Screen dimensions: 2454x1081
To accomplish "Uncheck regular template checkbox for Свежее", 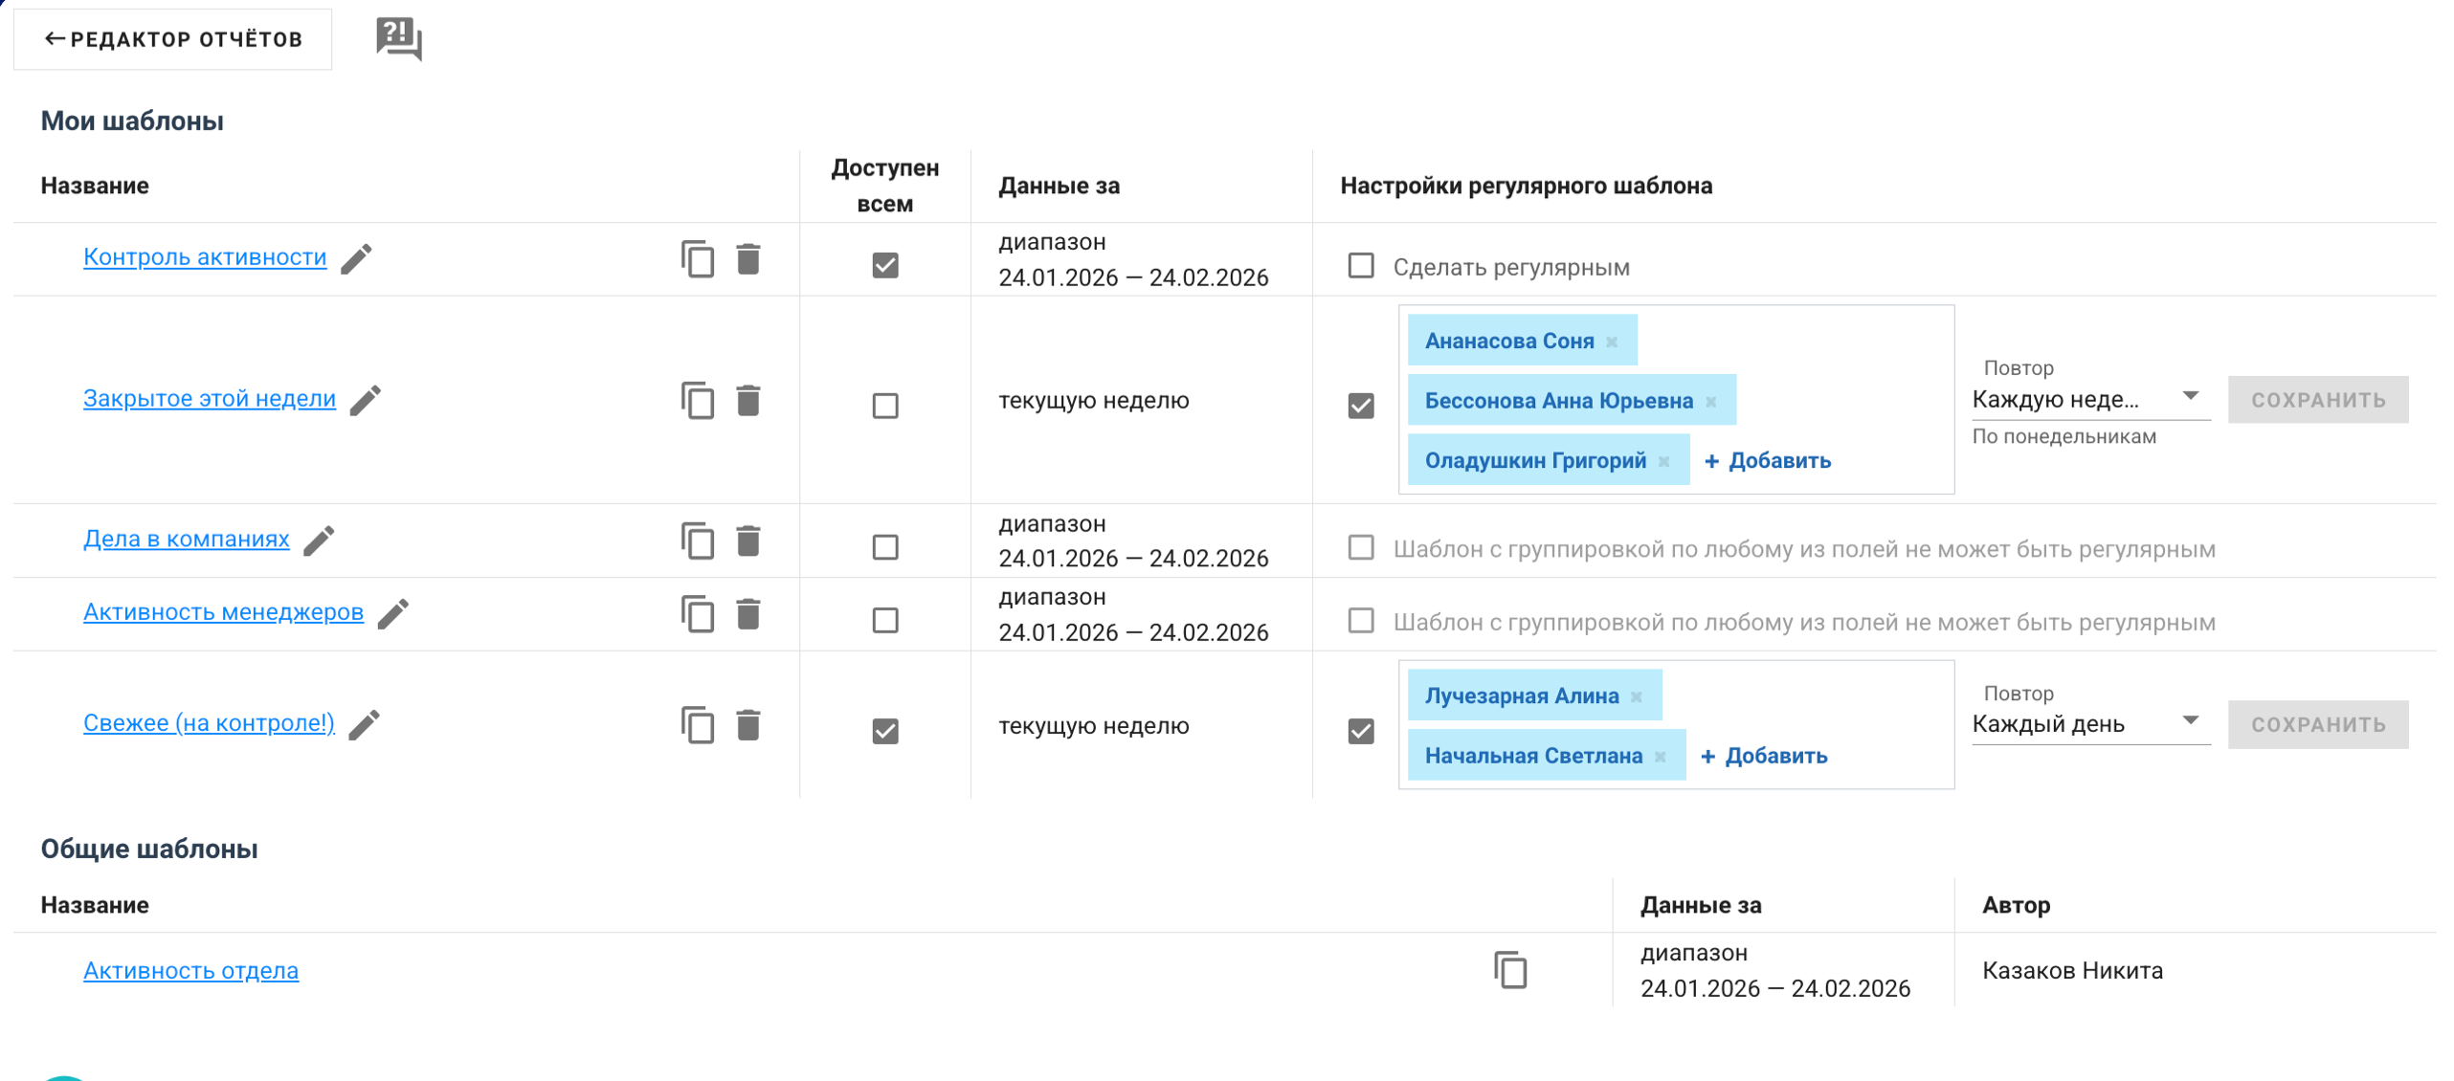I will [1360, 731].
